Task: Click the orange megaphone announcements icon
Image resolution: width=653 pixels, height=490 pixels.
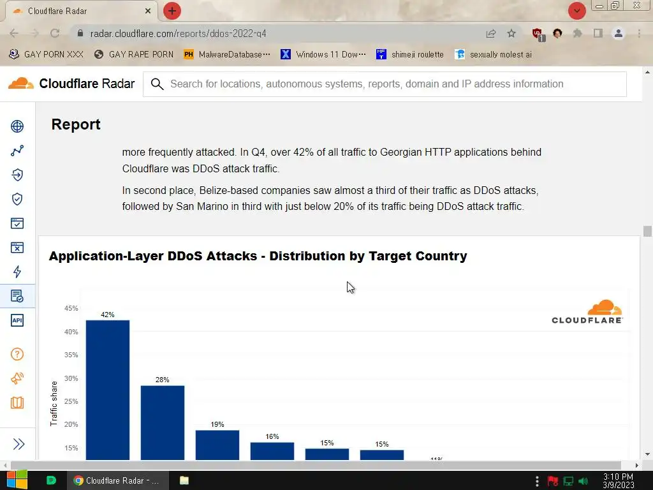Action: pyautogui.click(x=17, y=378)
